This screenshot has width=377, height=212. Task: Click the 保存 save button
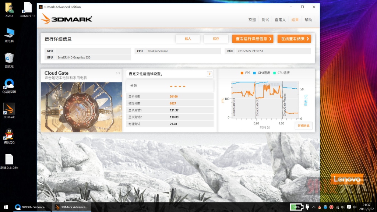tap(216, 39)
